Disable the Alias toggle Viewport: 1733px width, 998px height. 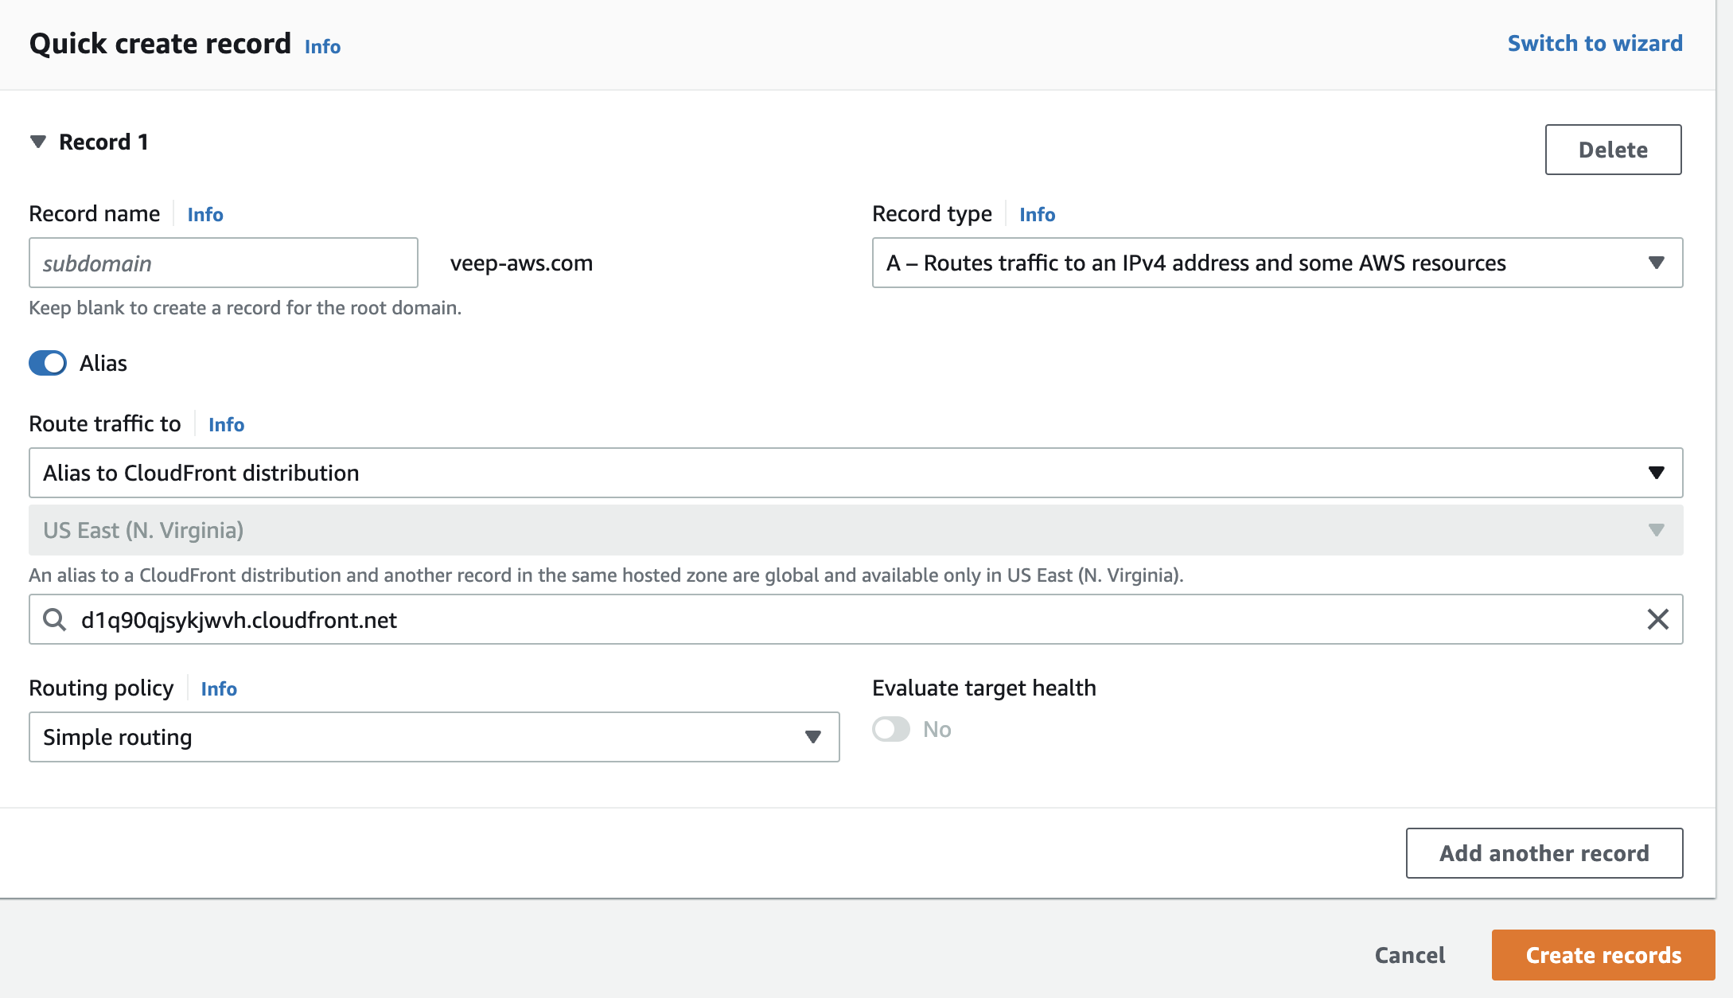click(x=48, y=363)
